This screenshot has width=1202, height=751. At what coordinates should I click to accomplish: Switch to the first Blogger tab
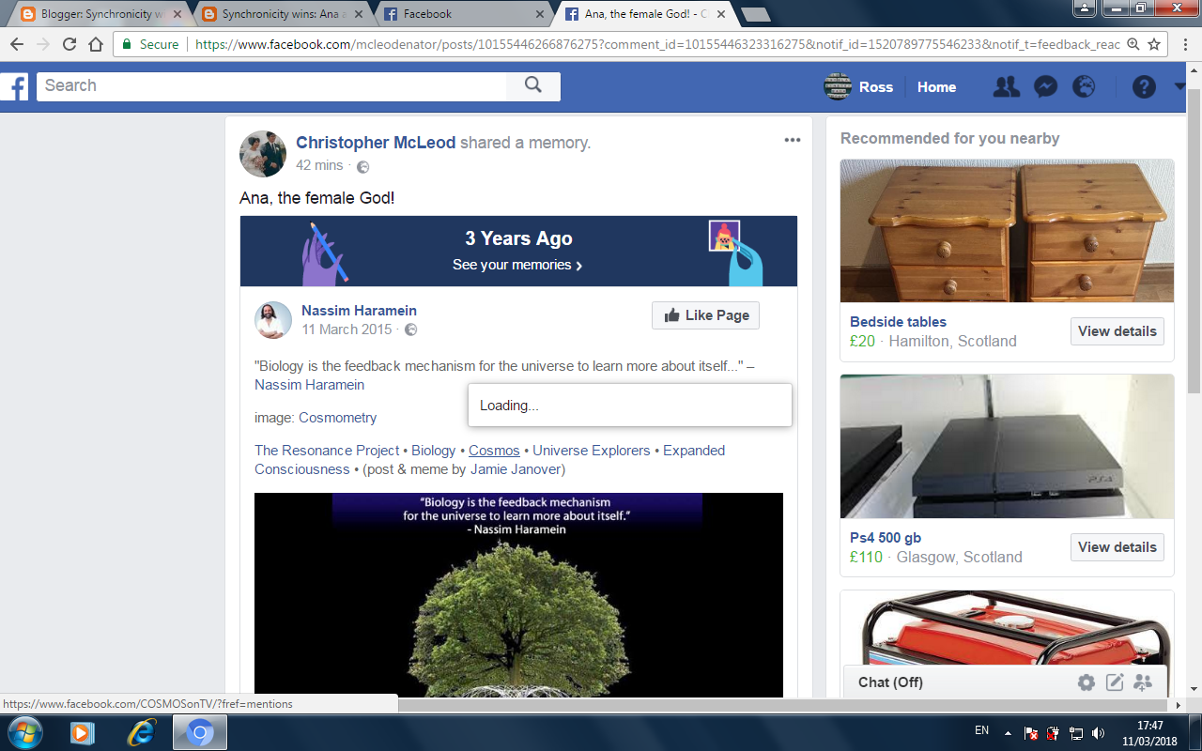tap(100, 14)
